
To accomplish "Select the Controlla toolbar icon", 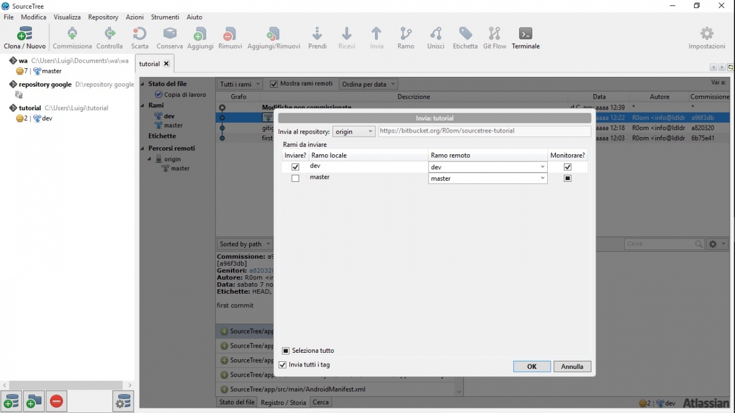I will pyautogui.click(x=110, y=38).
